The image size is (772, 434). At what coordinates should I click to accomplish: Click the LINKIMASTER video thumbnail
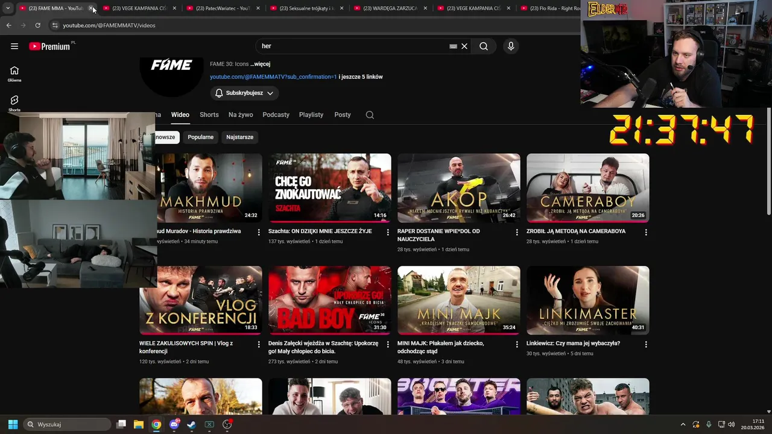click(587, 300)
